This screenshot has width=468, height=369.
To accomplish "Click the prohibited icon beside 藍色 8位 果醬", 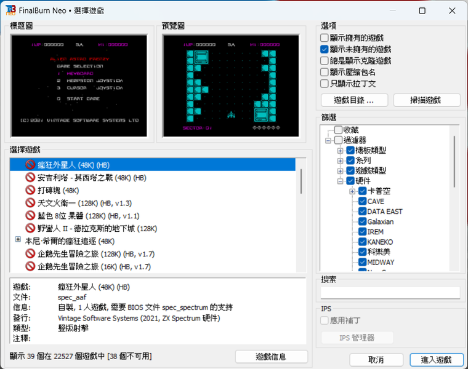I will click(30, 215).
